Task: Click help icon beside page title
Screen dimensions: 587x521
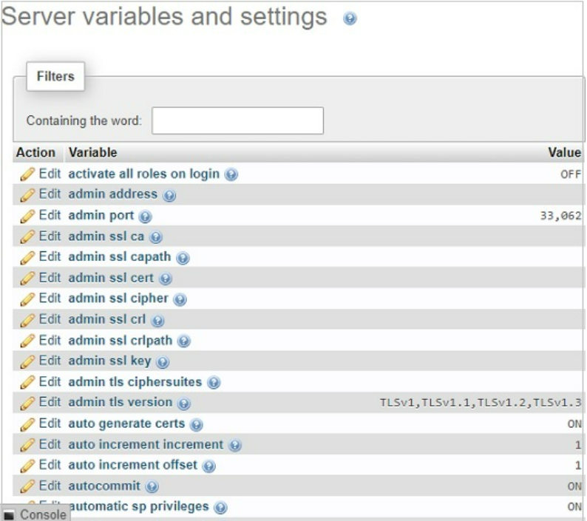Action: (350, 19)
